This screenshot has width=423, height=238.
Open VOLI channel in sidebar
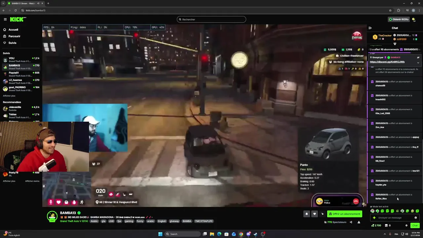pyautogui.click(x=21, y=60)
